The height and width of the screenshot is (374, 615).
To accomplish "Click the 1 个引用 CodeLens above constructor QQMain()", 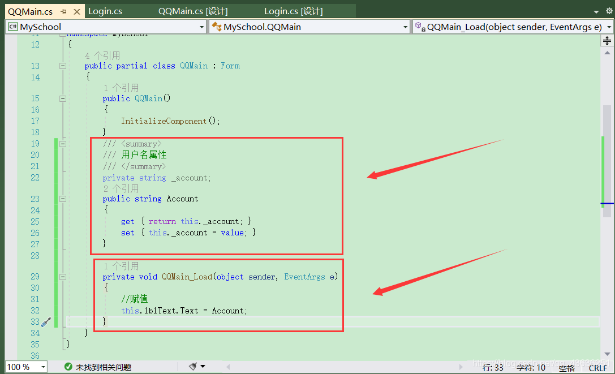I will [121, 88].
